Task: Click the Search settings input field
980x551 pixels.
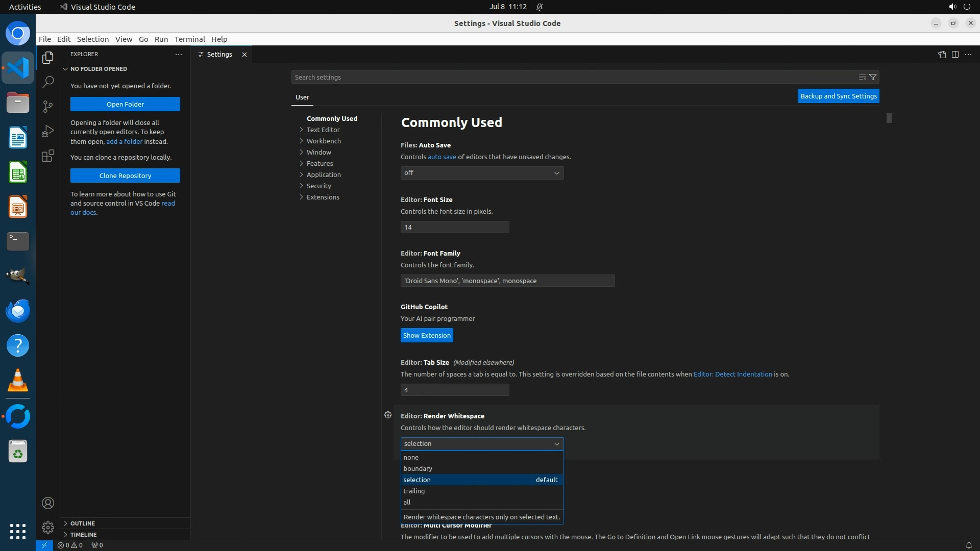Action: pyautogui.click(x=572, y=77)
